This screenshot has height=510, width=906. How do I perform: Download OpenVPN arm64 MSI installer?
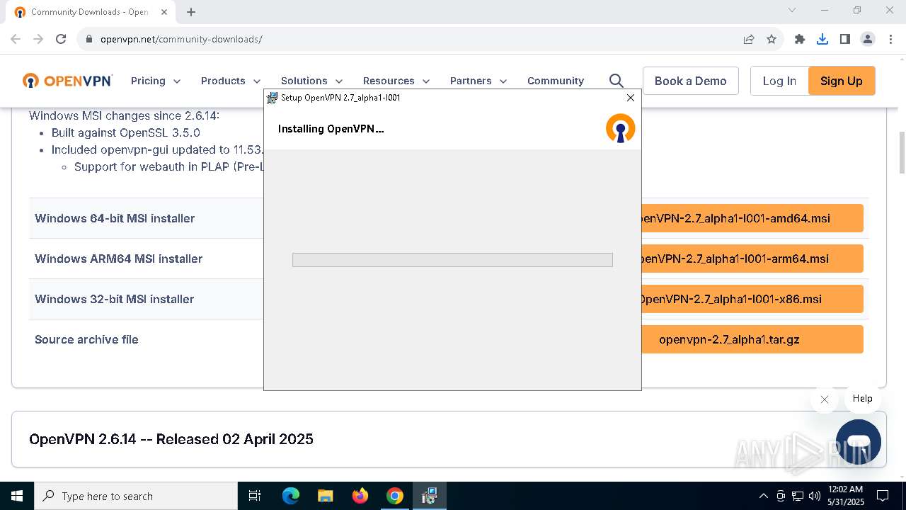coord(752,259)
